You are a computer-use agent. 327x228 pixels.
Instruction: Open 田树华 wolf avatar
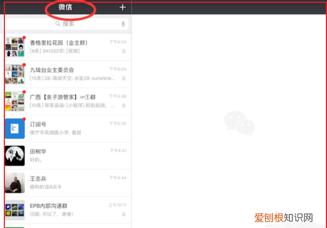tap(15, 156)
